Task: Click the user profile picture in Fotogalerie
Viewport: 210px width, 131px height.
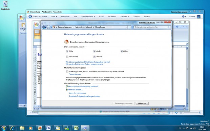Action: (x=199, y=17)
